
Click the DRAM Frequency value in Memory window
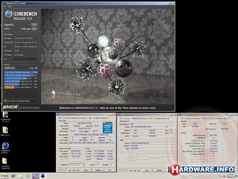pyautogui.click(x=213, y=135)
